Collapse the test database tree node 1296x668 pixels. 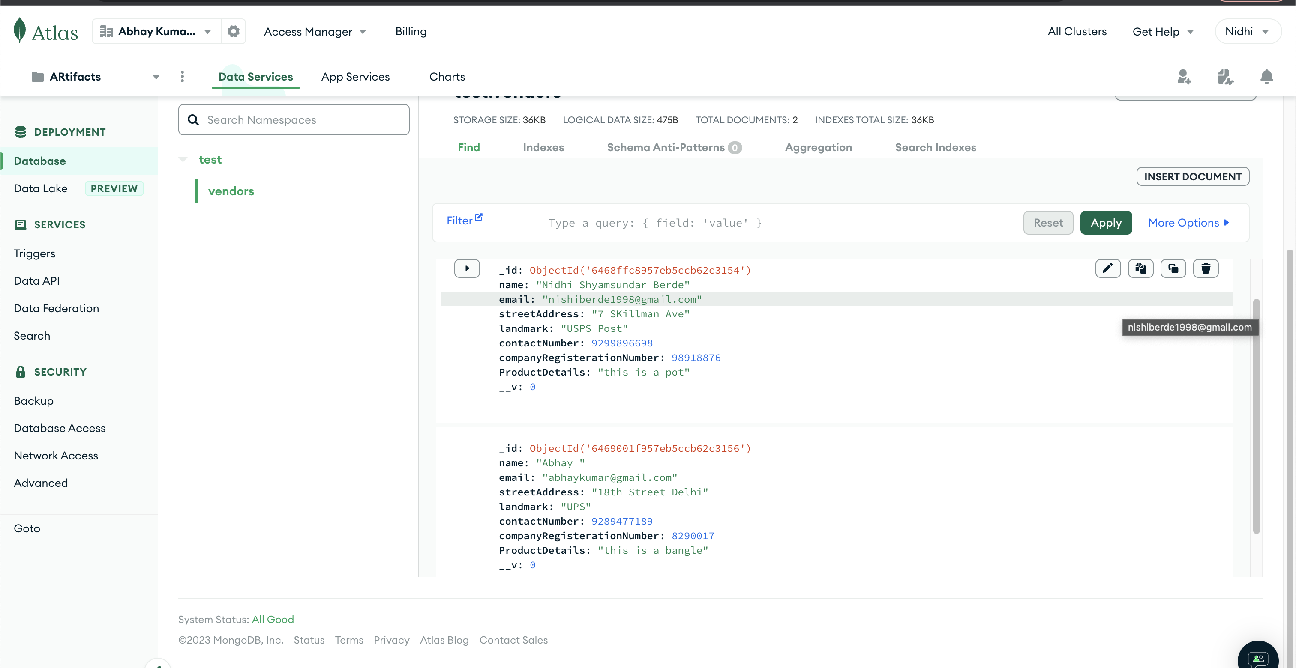[x=183, y=159]
